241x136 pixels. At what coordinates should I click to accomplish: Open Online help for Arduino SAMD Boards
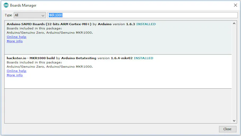click(x=16, y=37)
